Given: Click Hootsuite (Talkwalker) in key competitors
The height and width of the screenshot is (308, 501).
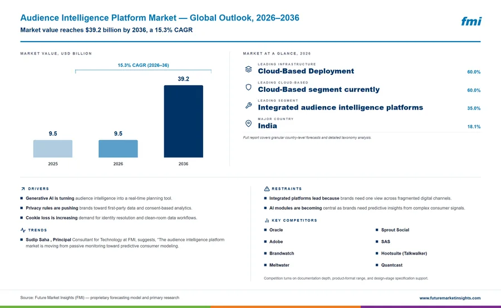Looking at the screenshot, I should point(404,254).
